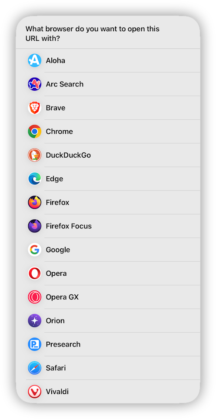Click the Opera GX icon
The image size is (216, 419).
point(34,297)
